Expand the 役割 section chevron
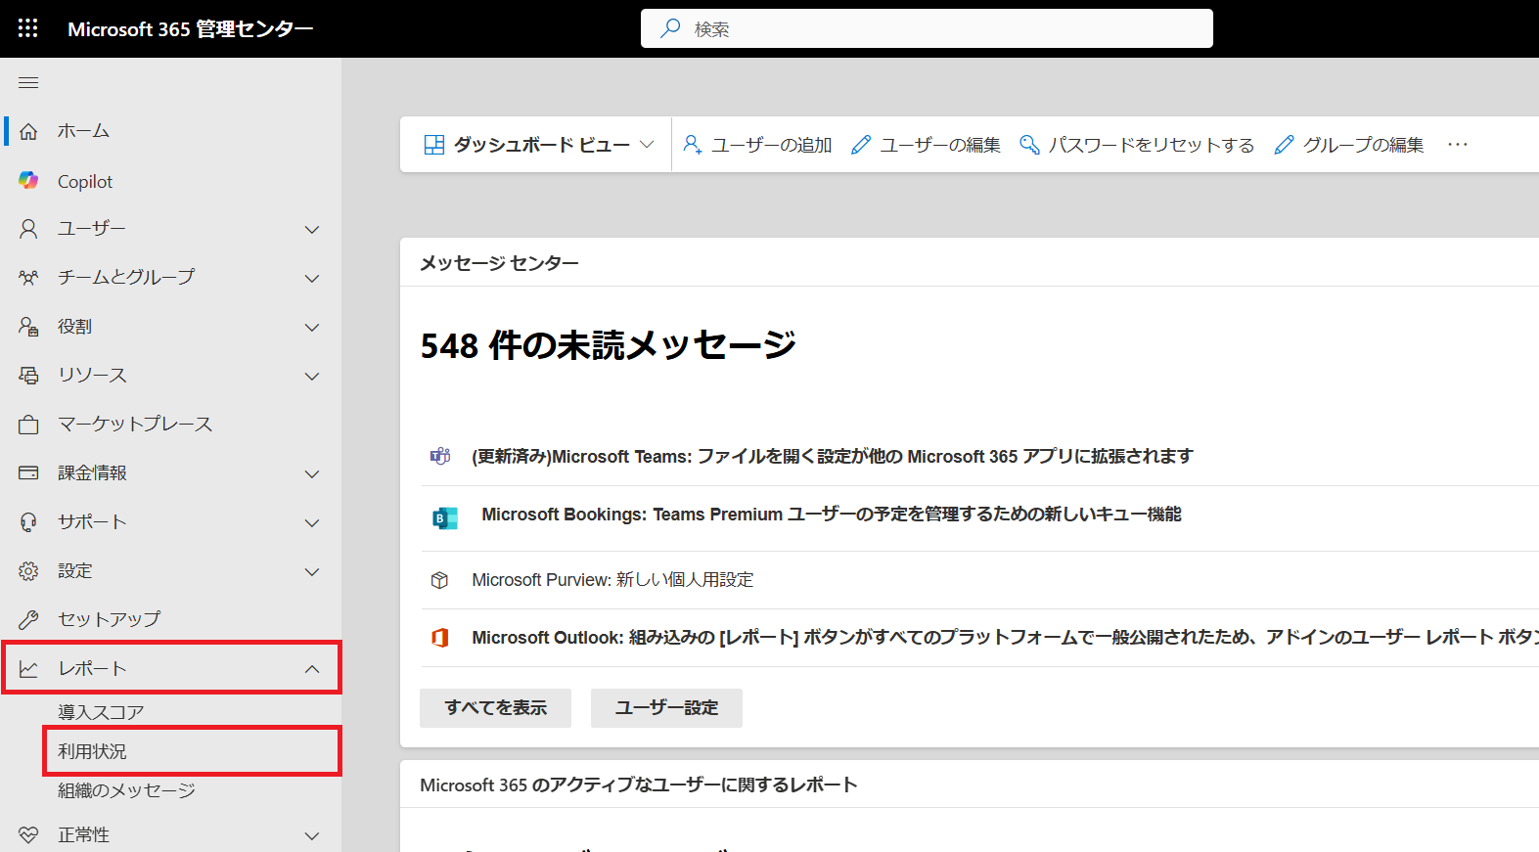Image resolution: width=1539 pixels, height=852 pixels. (312, 328)
